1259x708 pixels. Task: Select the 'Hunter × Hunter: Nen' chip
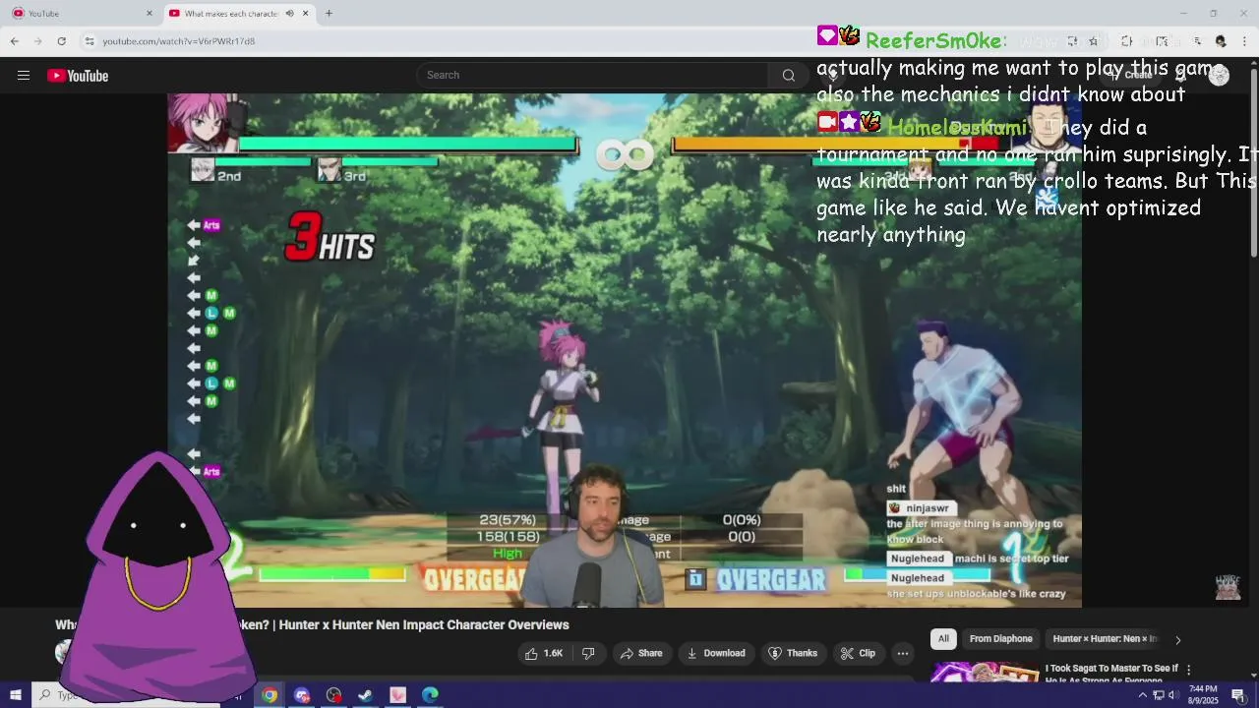1106,639
